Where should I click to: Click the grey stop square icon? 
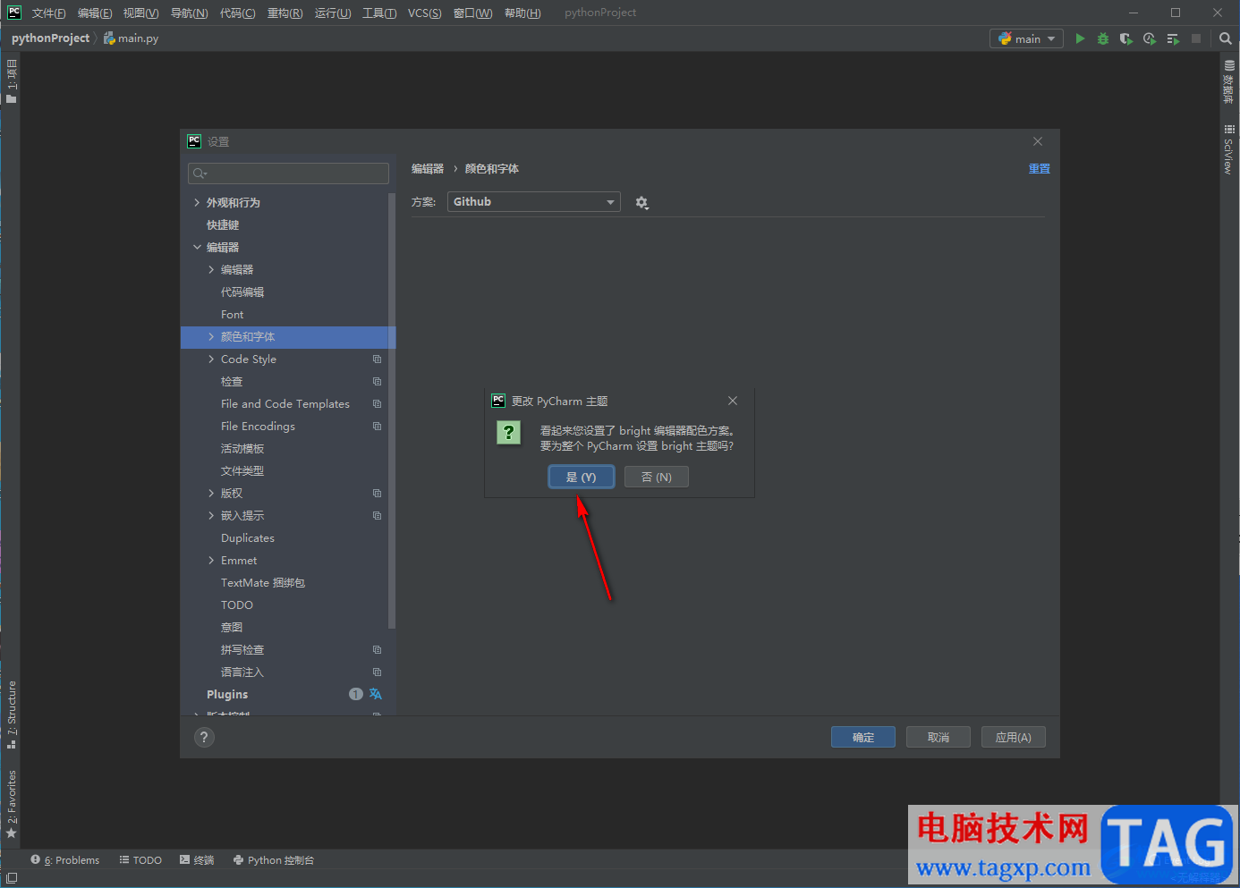1196,38
